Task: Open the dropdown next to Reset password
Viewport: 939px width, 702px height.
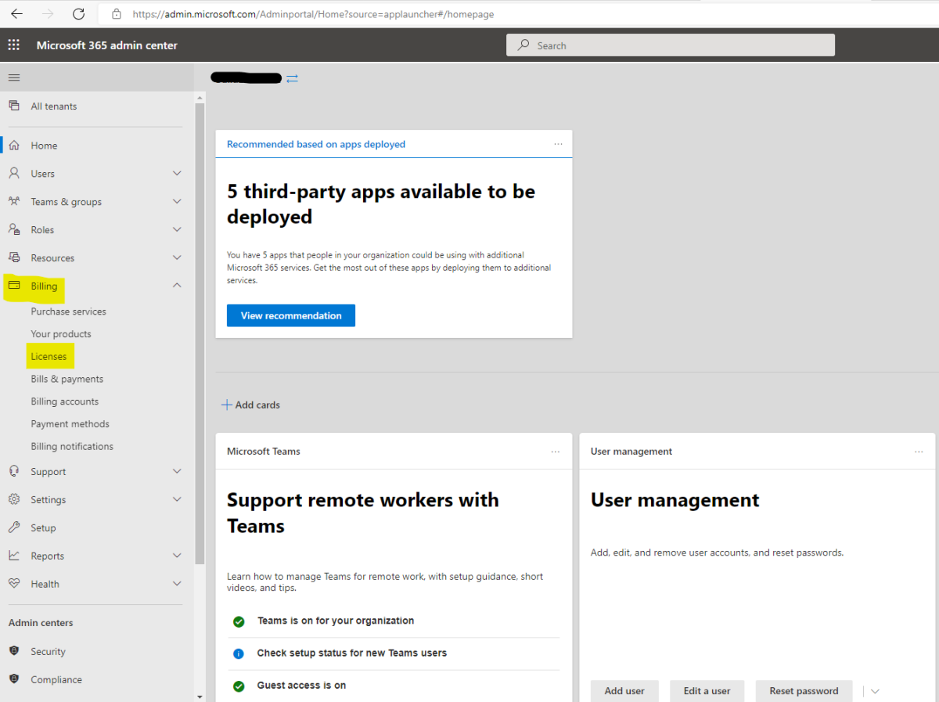Action: (x=874, y=691)
